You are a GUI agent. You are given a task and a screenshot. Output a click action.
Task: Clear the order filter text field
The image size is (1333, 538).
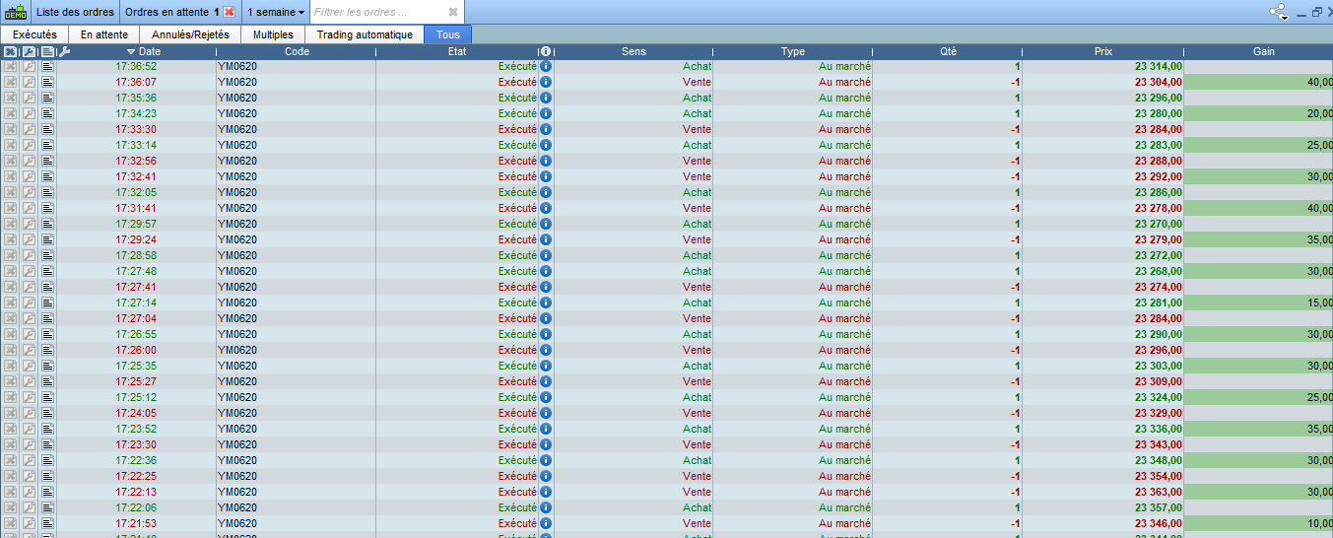[452, 12]
